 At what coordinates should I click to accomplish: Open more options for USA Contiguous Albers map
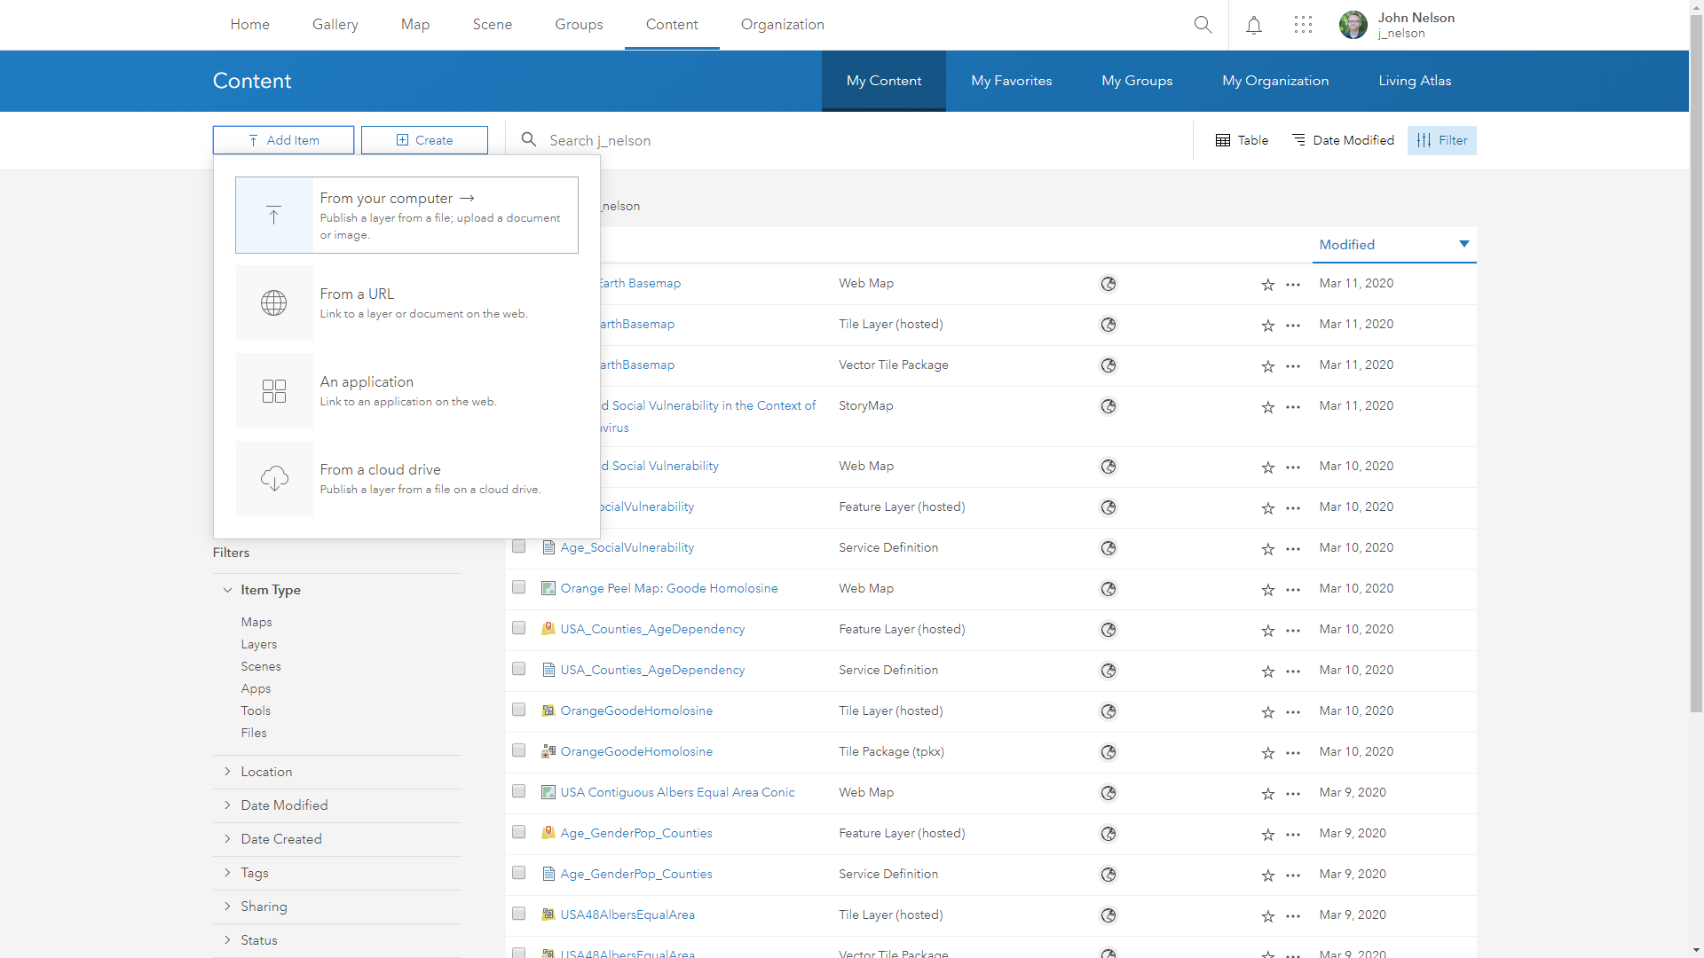click(1293, 794)
